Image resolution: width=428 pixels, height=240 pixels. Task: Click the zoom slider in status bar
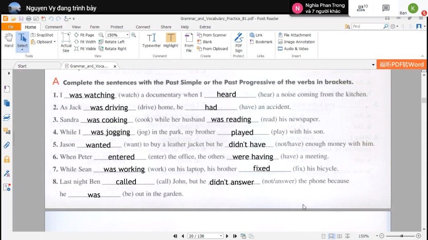click(x=400, y=236)
